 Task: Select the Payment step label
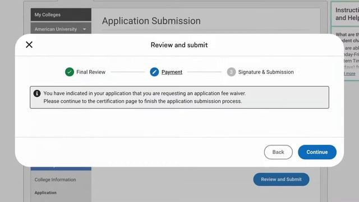[x=172, y=72]
